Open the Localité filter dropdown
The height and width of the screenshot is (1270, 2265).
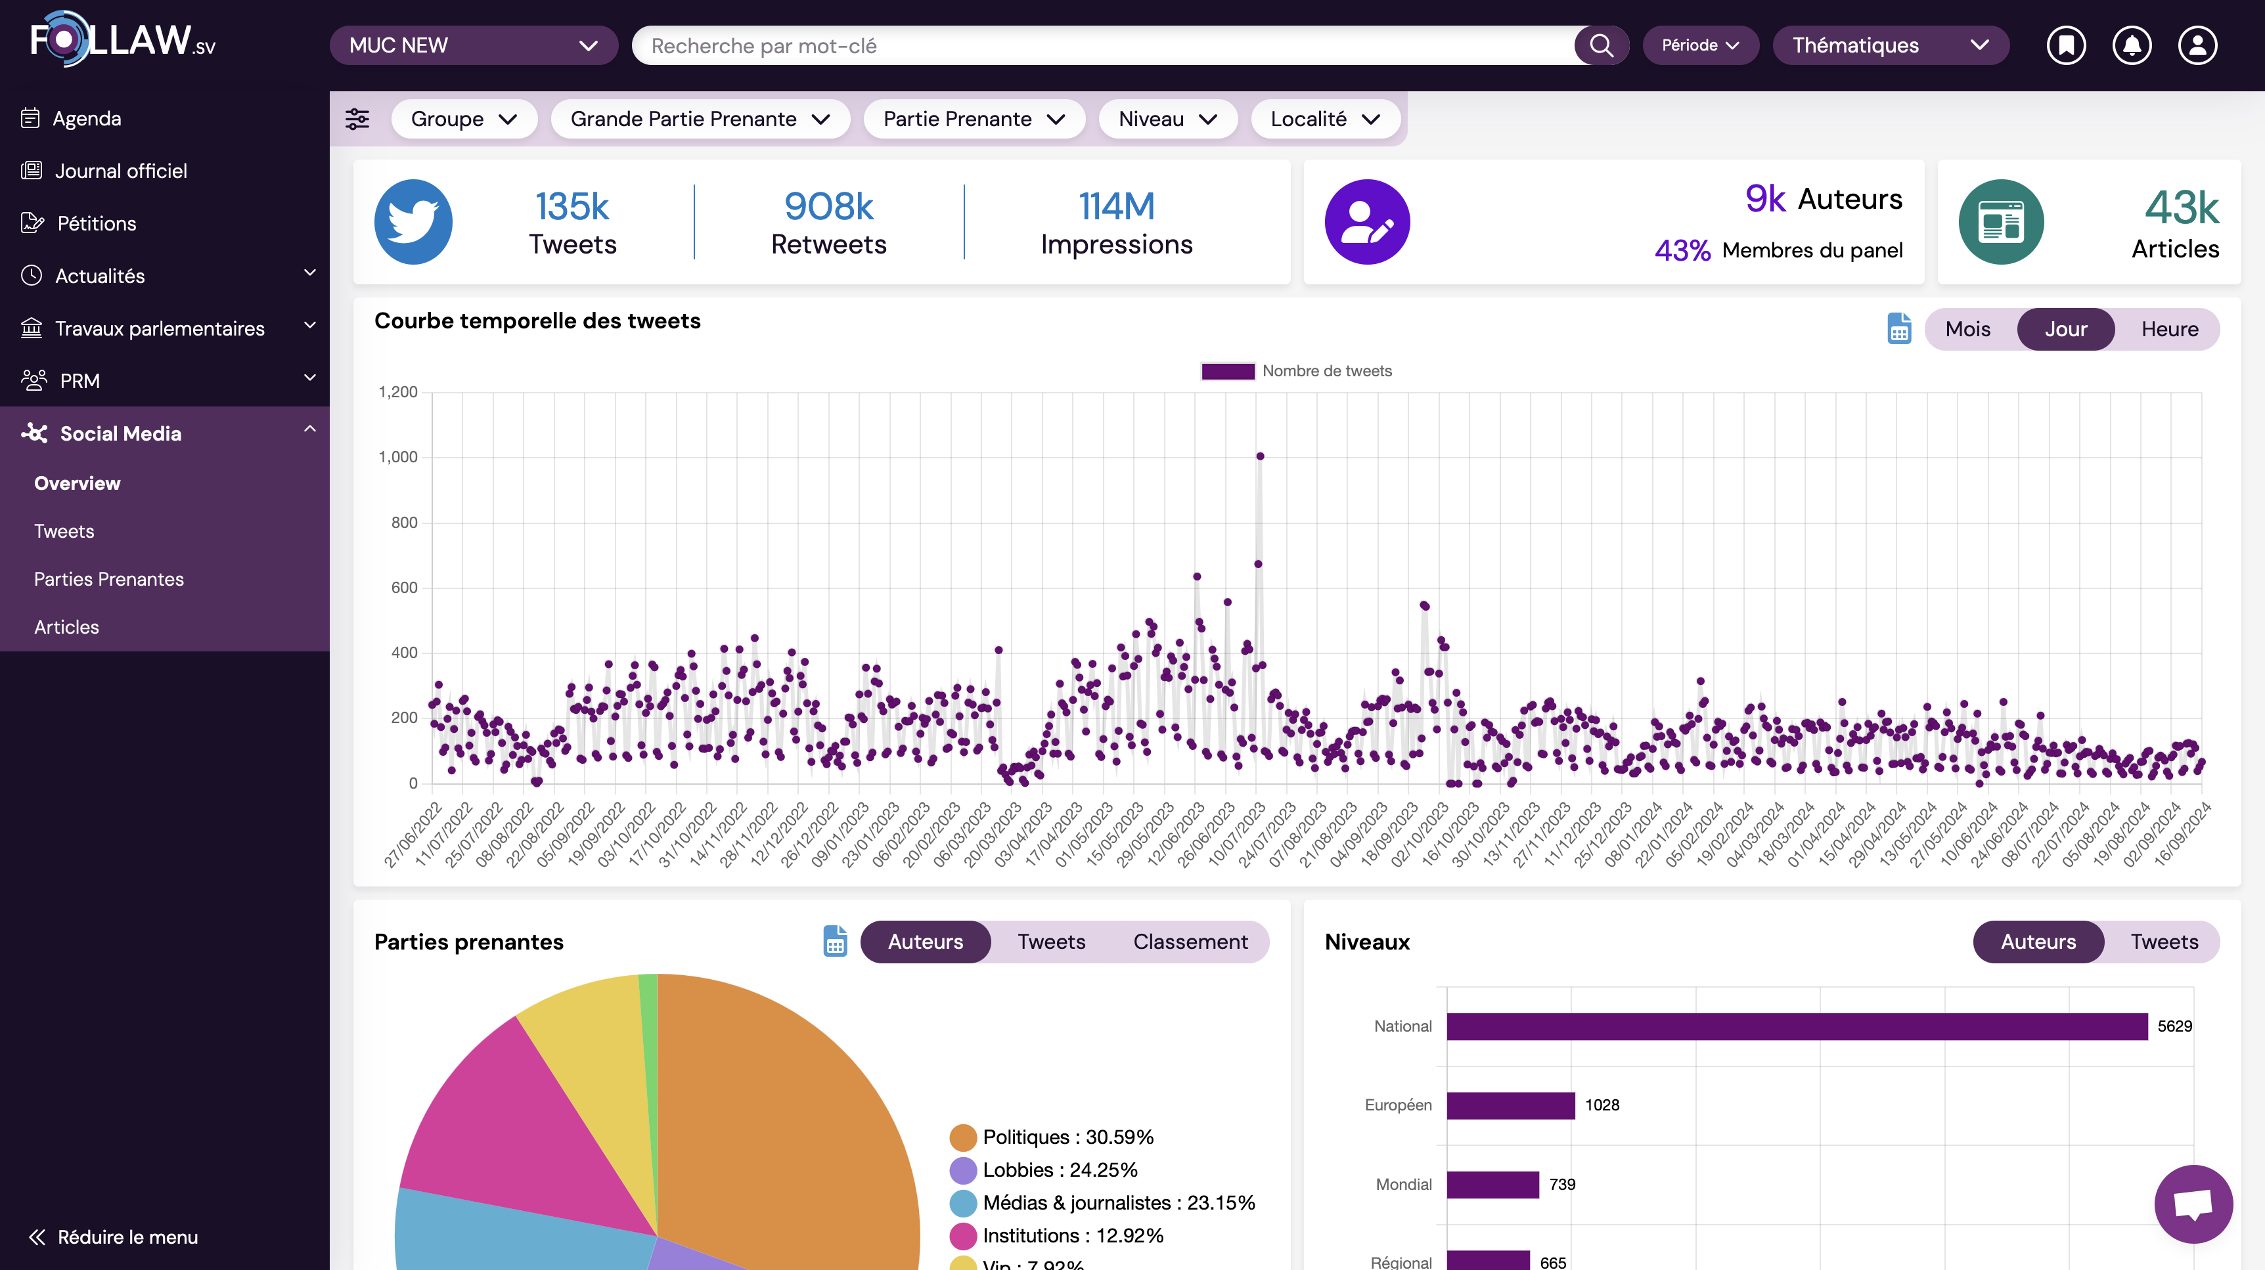[x=1325, y=119]
